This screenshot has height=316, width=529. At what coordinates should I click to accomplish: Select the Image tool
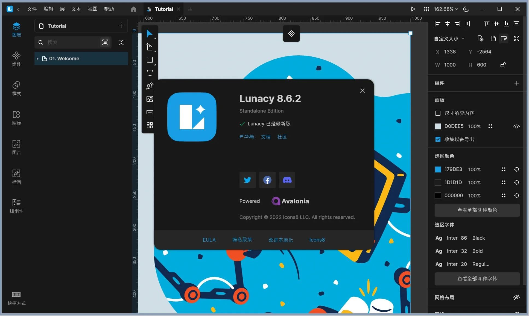pyautogui.click(x=150, y=99)
